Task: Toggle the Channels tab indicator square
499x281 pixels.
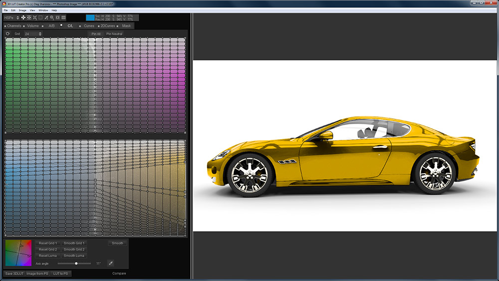Action: point(5,26)
